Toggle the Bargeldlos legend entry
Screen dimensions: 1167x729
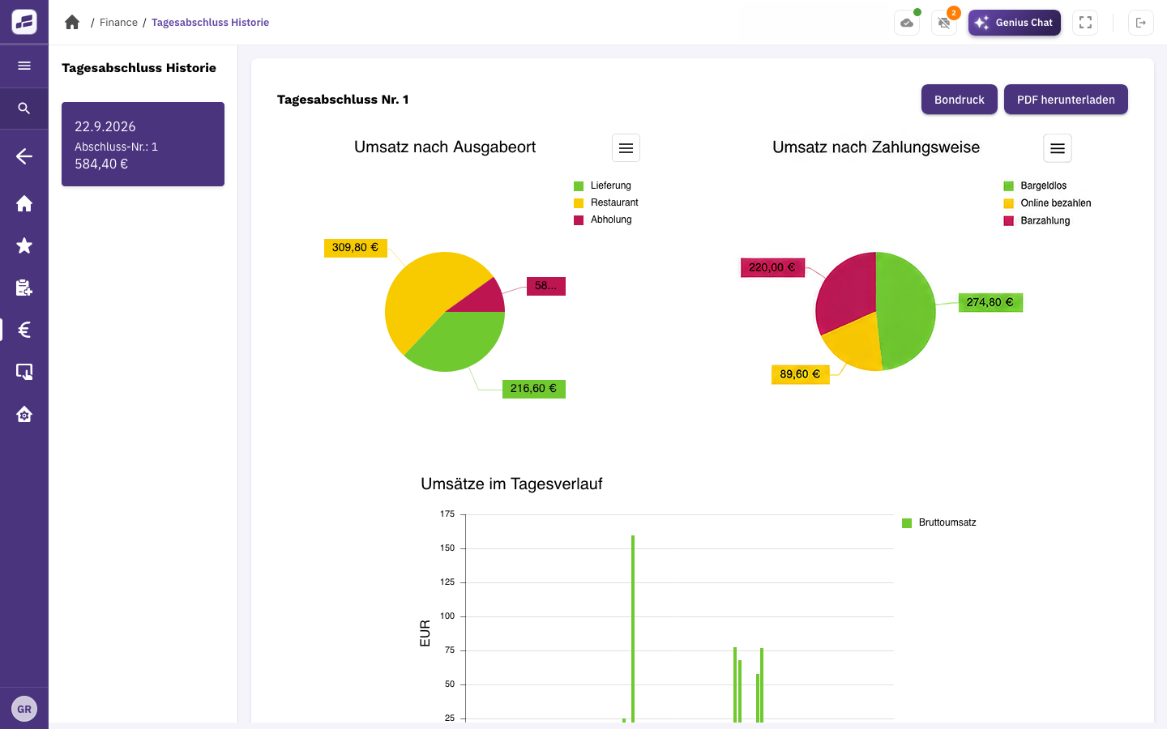click(x=1035, y=185)
